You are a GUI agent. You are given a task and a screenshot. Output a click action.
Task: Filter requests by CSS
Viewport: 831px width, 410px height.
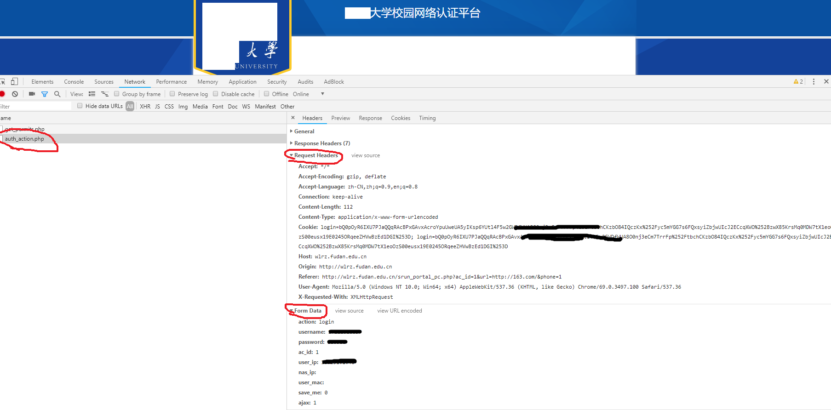(169, 106)
